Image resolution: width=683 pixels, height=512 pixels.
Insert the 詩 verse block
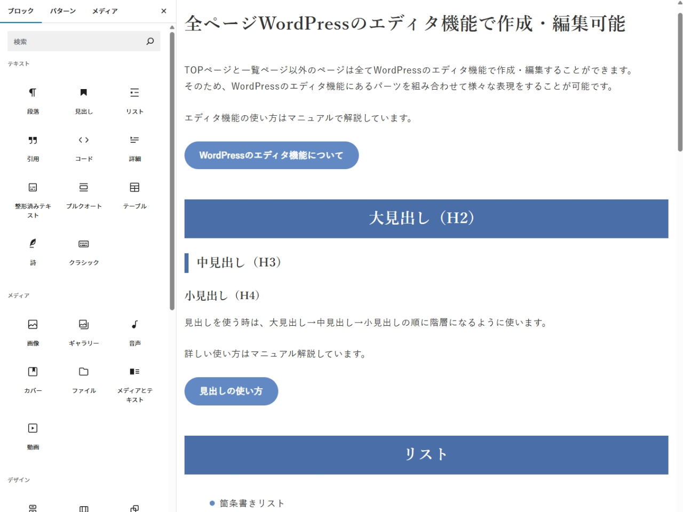[x=33, y=252]
